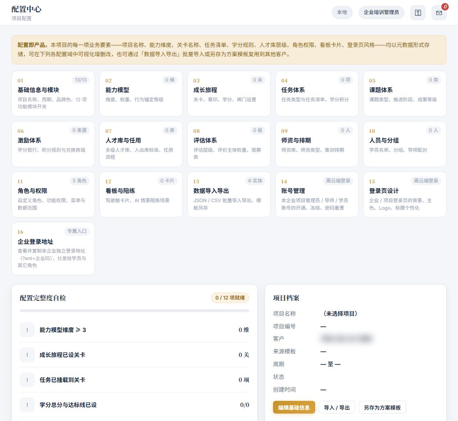Image resolution: width=458 pixels, height=421 pixels.
Task: Open the 评估体系 card
Action: click(229, 144)
